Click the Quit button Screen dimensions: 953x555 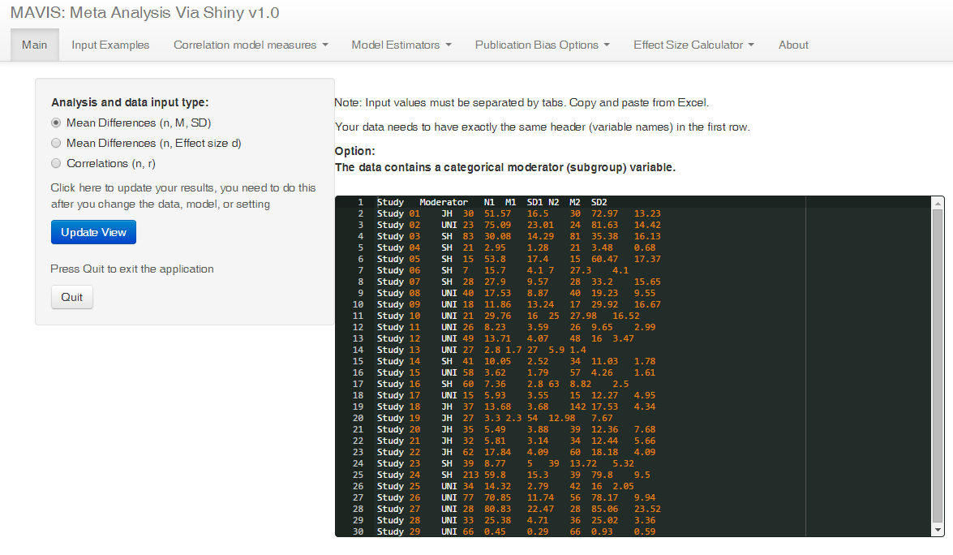pyautogui.click(x=71, y=297)
